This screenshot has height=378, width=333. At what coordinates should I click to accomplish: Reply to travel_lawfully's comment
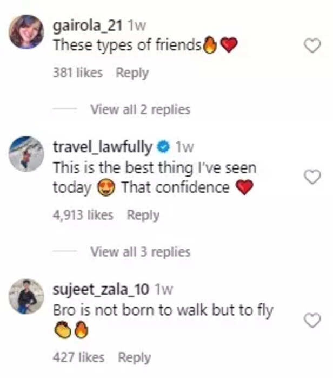(x=143, y=215)
